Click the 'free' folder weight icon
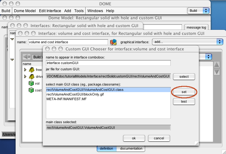 pos(32,70)
